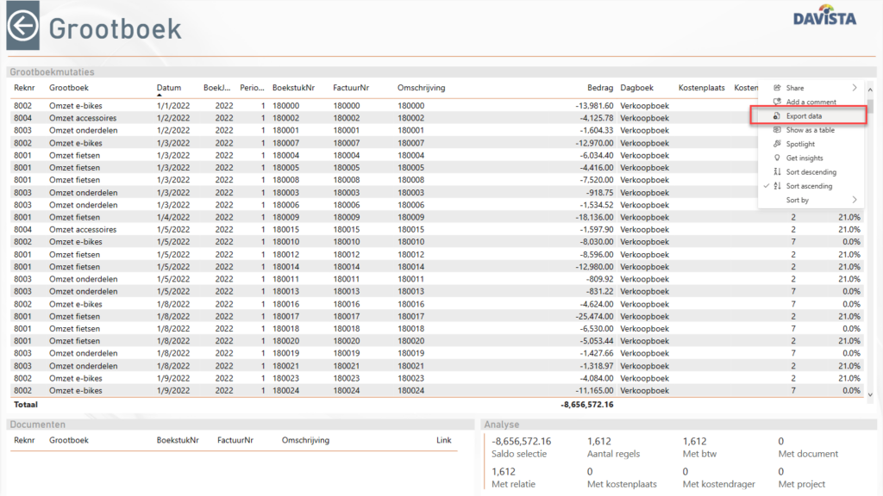
Task: Click the back arrow button beside Grootboek
Action: pyautogui.click(x=22, y=27)
